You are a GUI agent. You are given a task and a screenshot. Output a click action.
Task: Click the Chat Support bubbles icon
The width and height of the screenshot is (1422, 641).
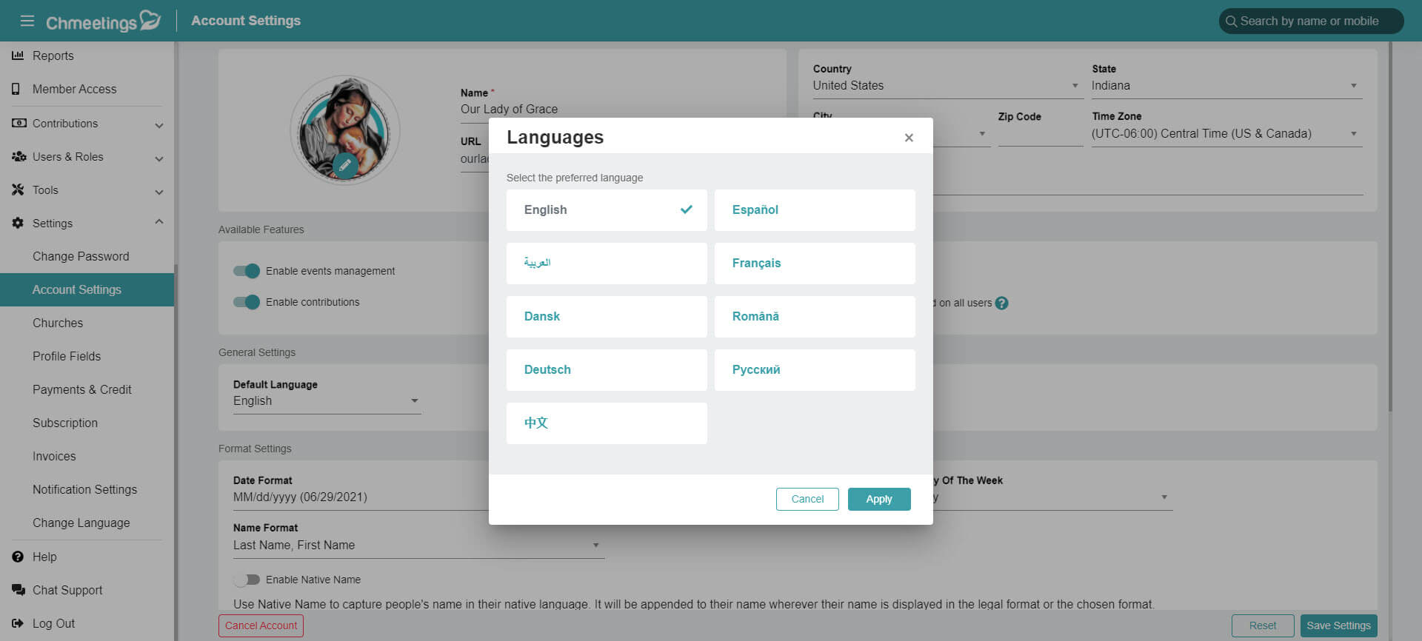tap(19, 590)
